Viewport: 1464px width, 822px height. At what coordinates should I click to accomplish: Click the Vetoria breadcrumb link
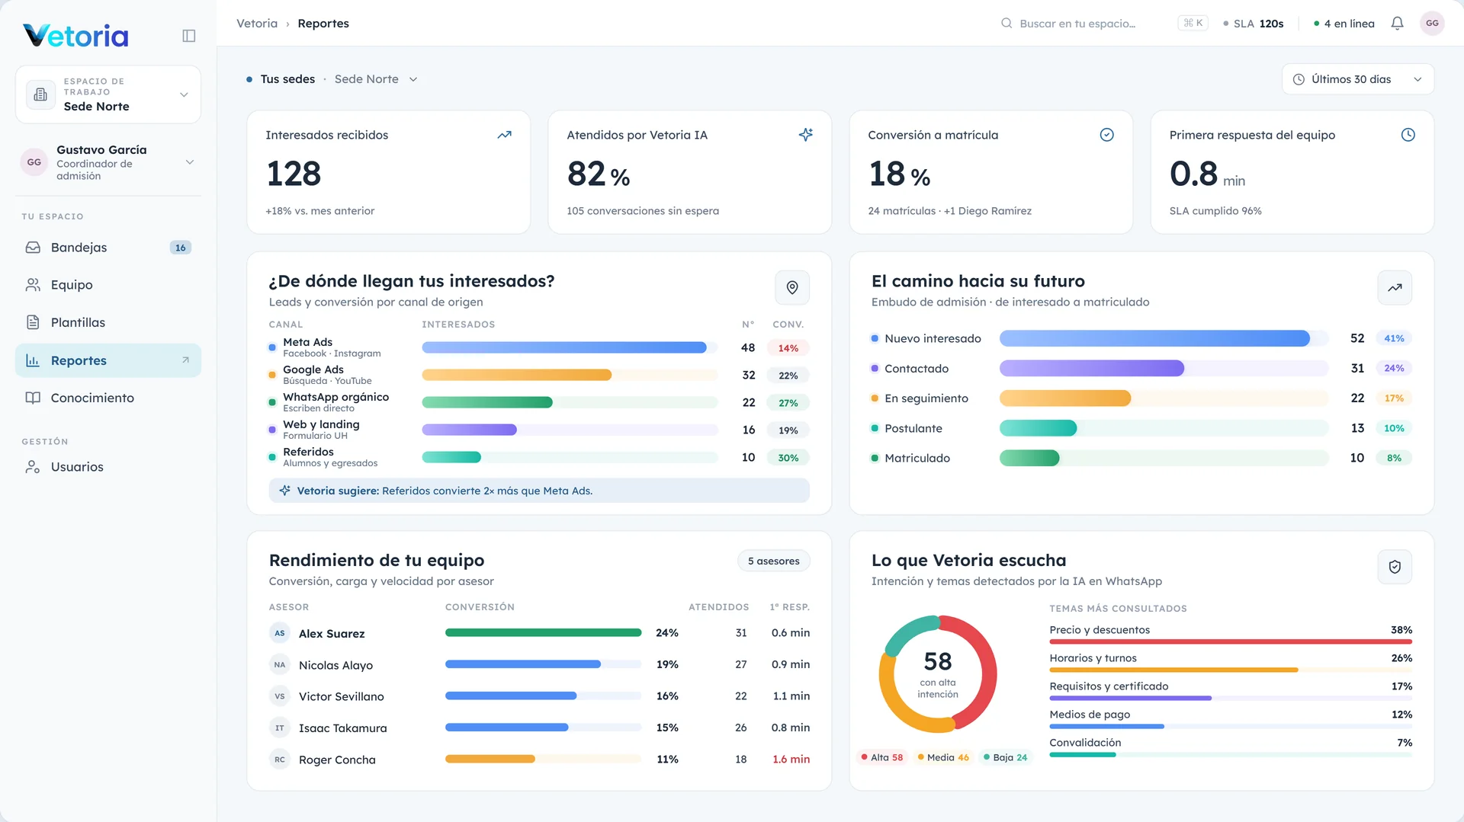pos(257,24)
